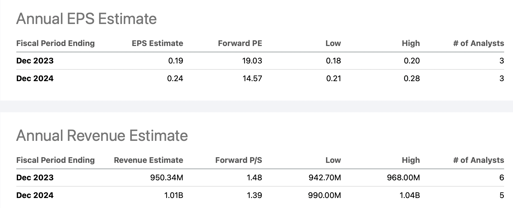The image size is (513, 208).
Task: Click the 19.03 Forward PE value
Action: (252, 61)
